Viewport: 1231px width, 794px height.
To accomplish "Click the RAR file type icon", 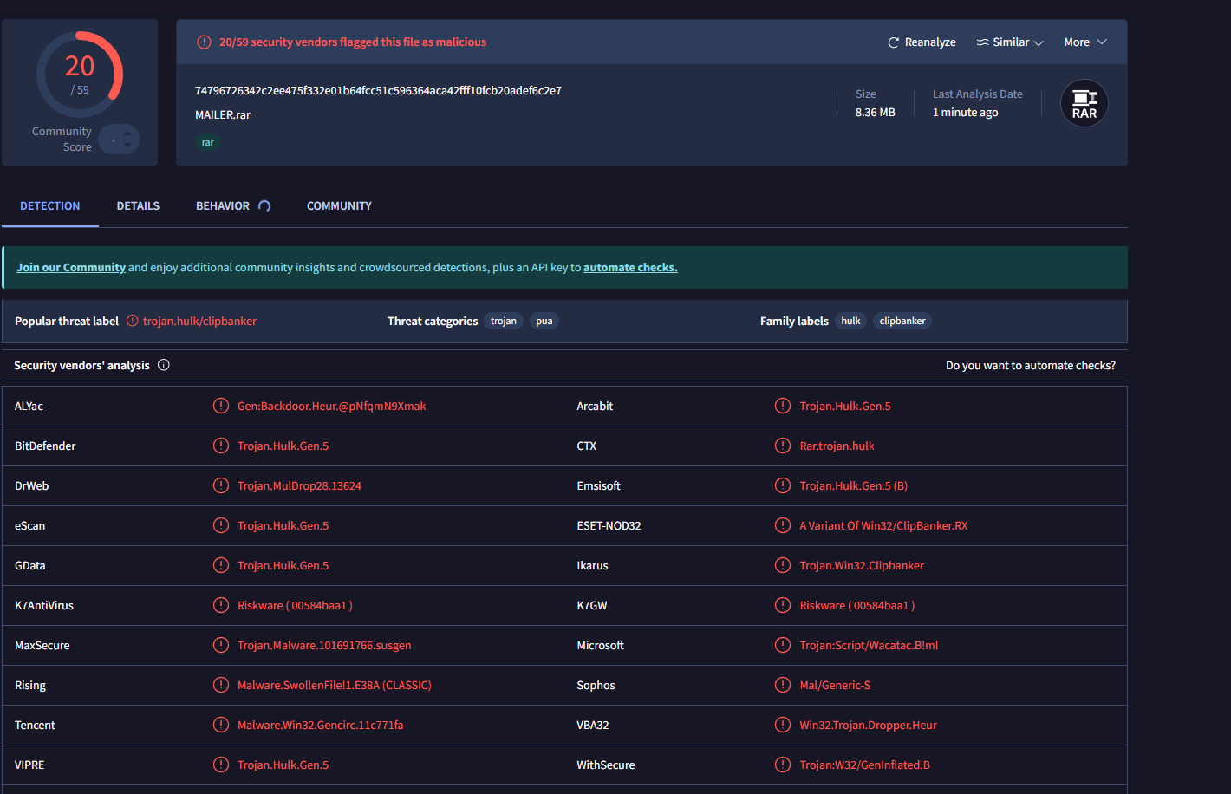I will click(1084, 103).
